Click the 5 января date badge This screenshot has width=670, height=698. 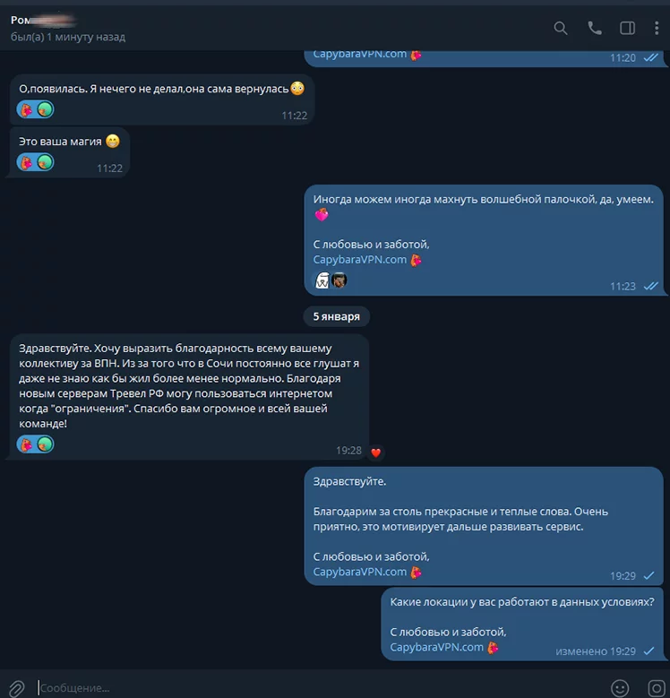(x=336, y=316)
